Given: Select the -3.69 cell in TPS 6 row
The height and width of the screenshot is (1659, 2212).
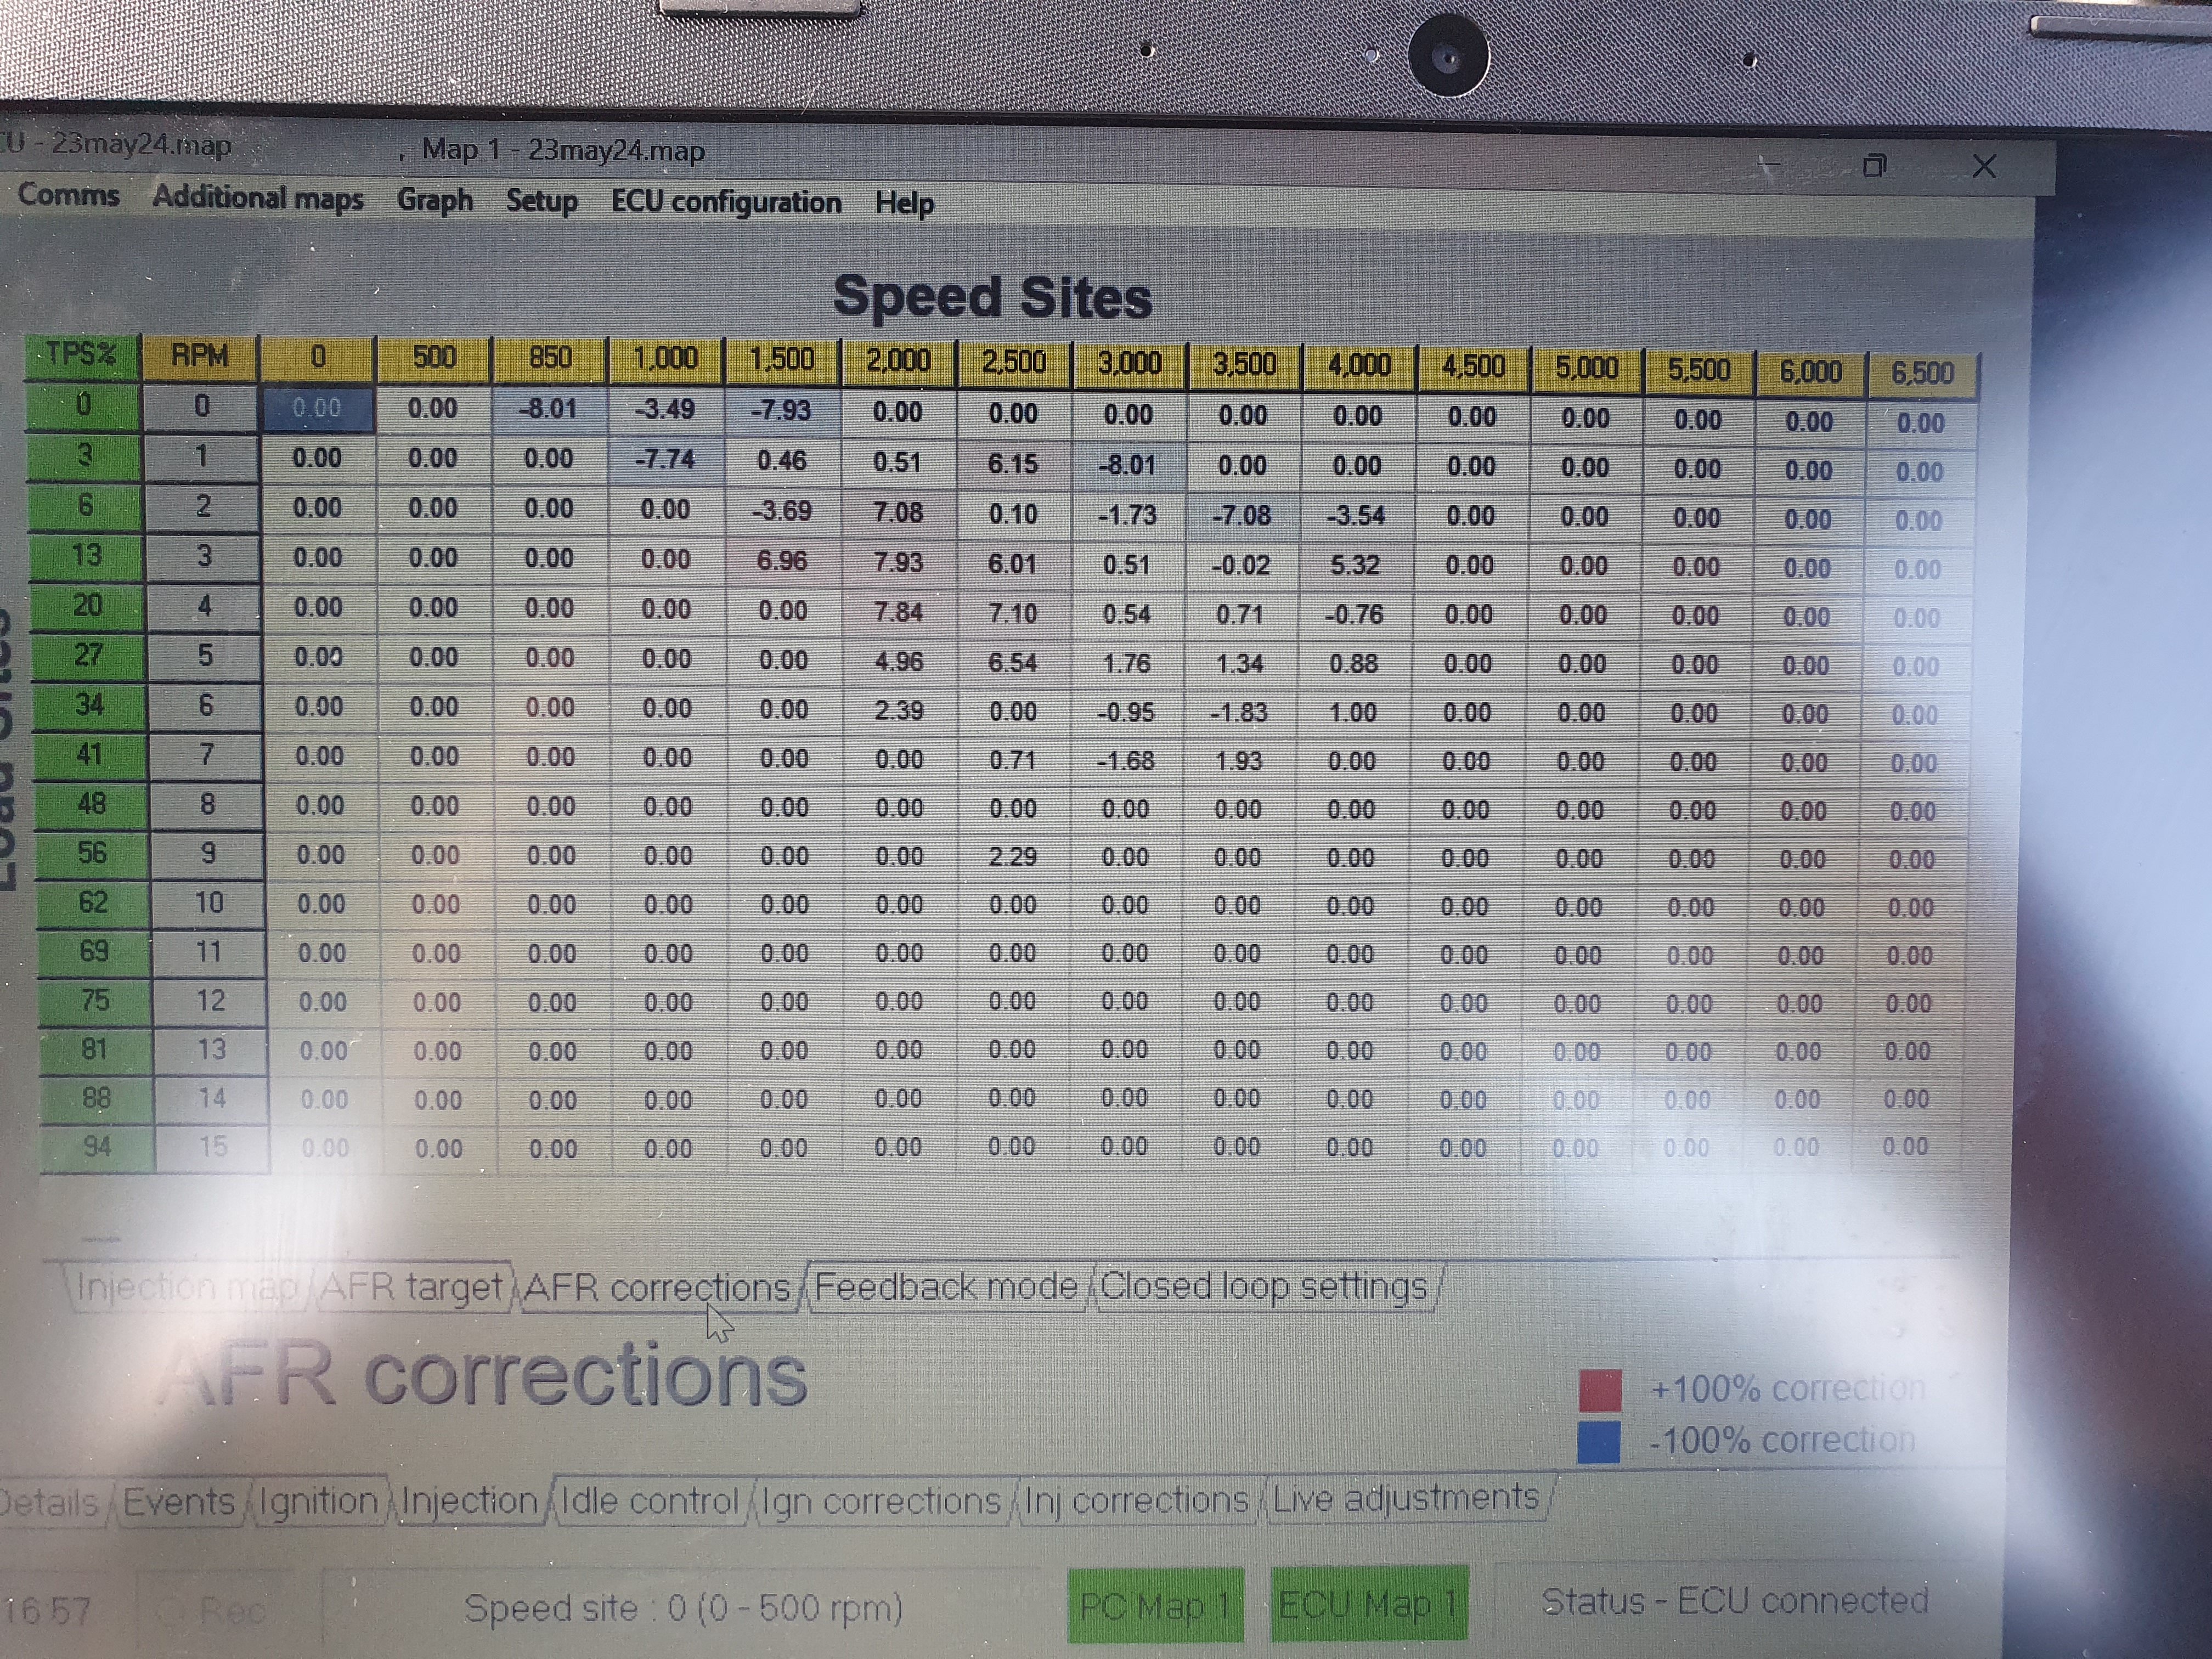Looking at the screenshot, I should pos(782,511).
